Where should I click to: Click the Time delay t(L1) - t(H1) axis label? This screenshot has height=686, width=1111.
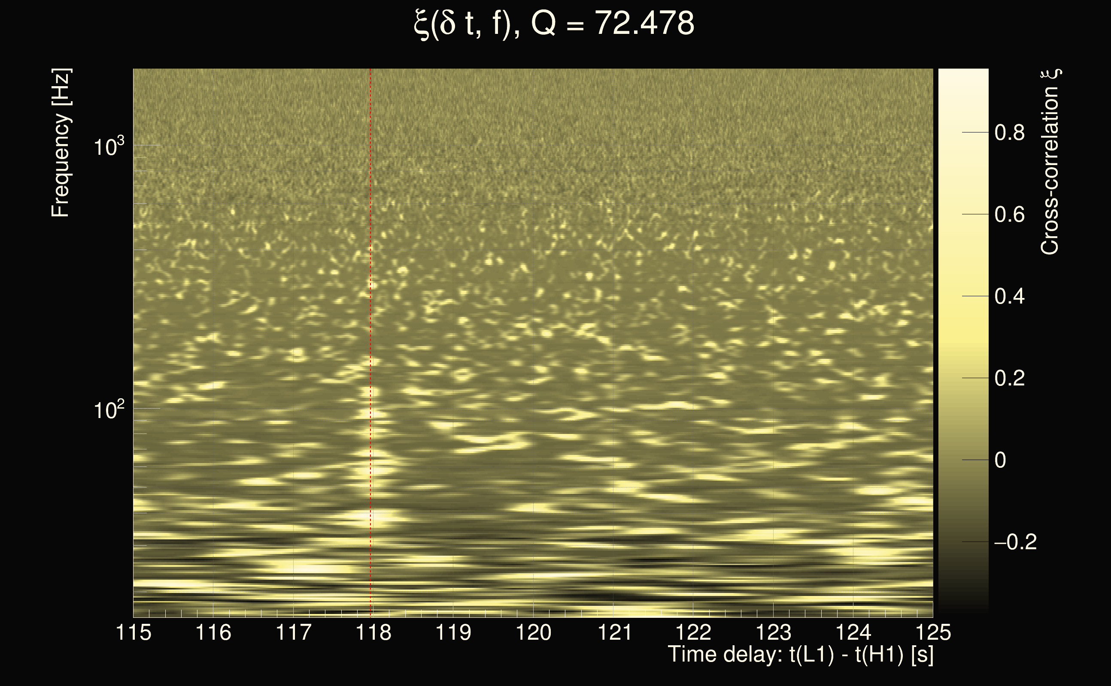click(800, 655)
